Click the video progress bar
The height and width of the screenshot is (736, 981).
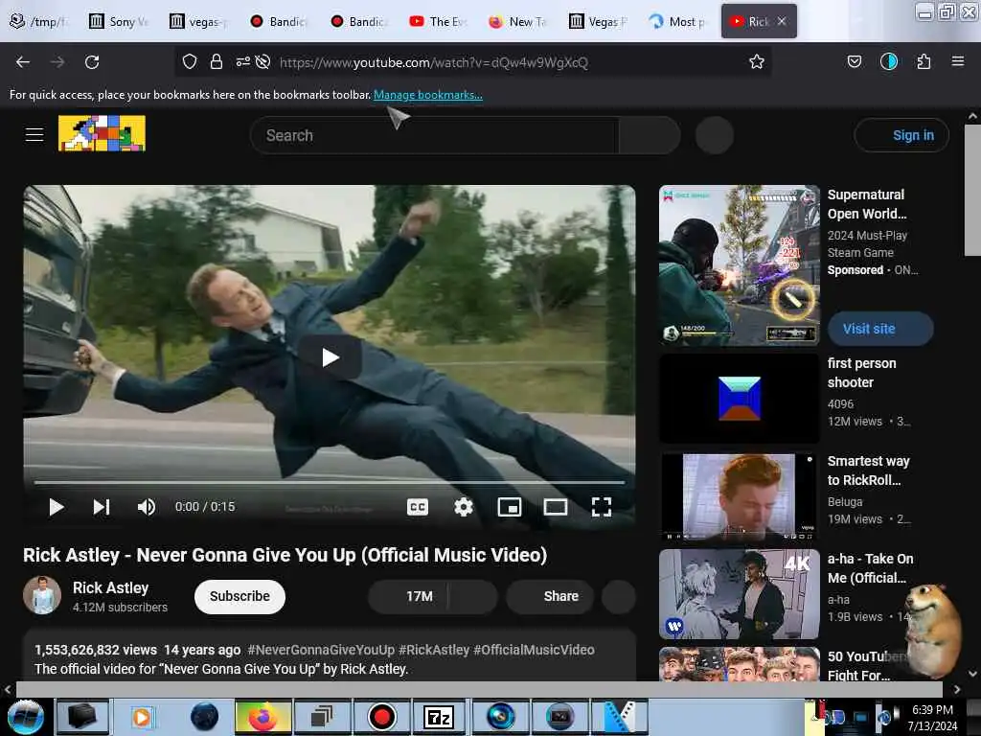[330, 483]
